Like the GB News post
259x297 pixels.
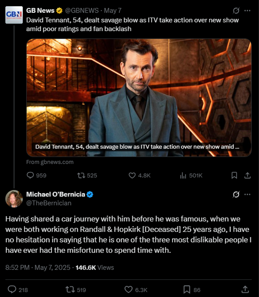click(132, 175)
